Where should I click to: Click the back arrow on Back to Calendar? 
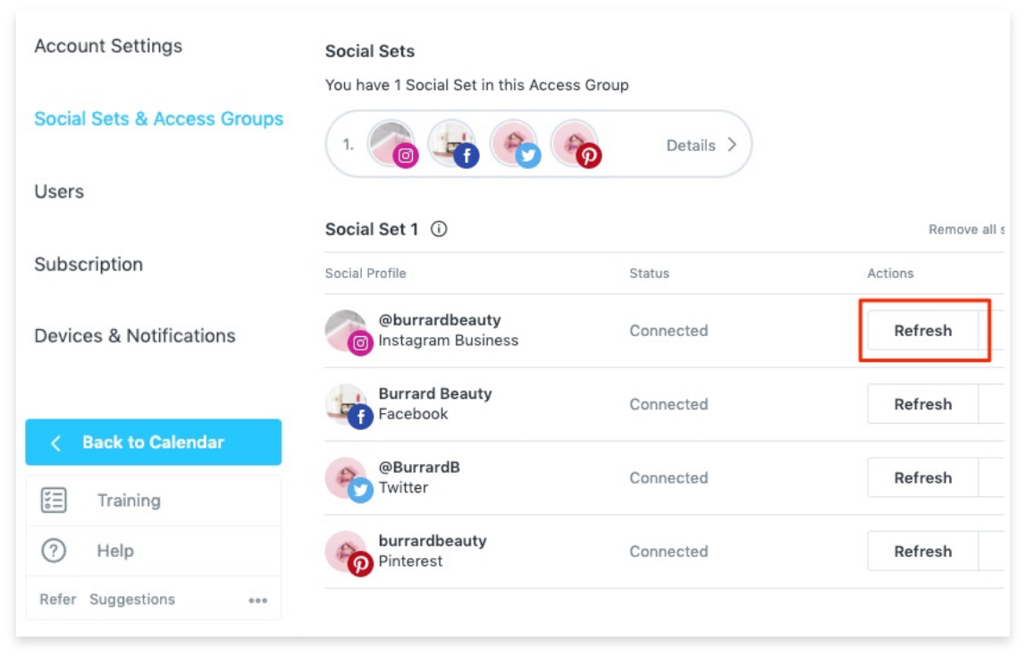click(55, 443)
